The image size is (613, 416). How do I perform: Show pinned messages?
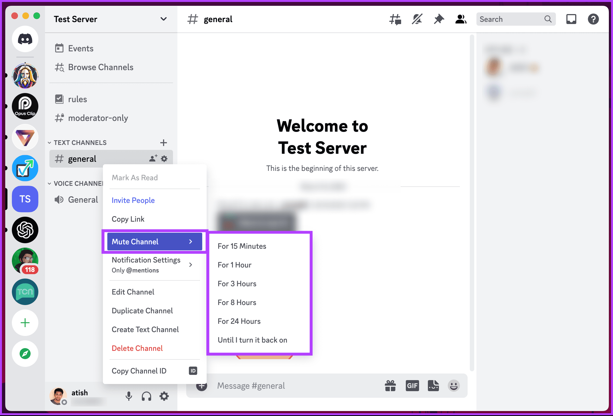[439, 19]
